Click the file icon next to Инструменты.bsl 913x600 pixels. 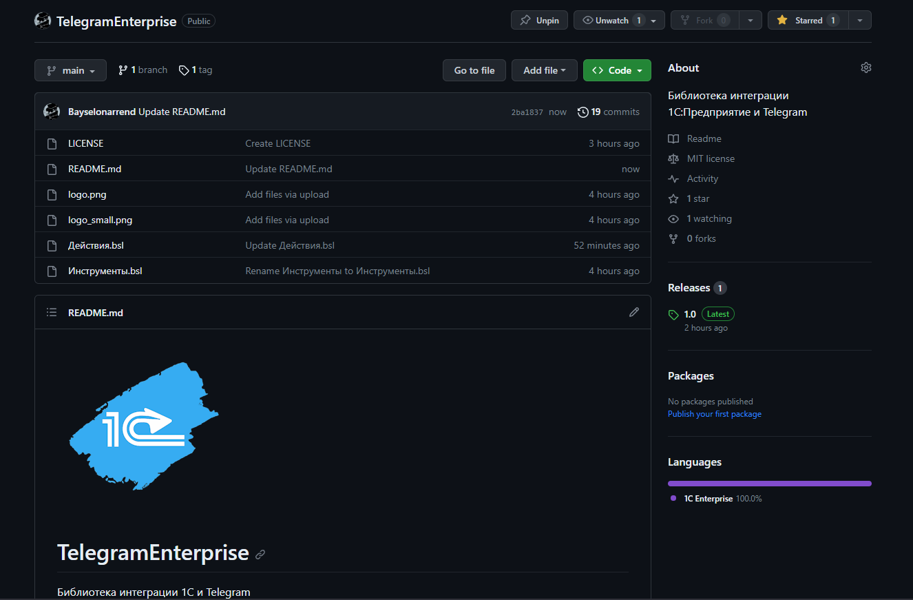tap(52, 271)
